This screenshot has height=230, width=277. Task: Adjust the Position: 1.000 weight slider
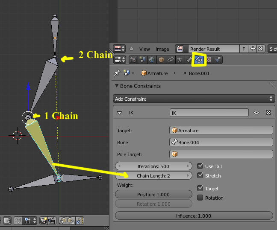pyautogui.click(x=153, y=195)
